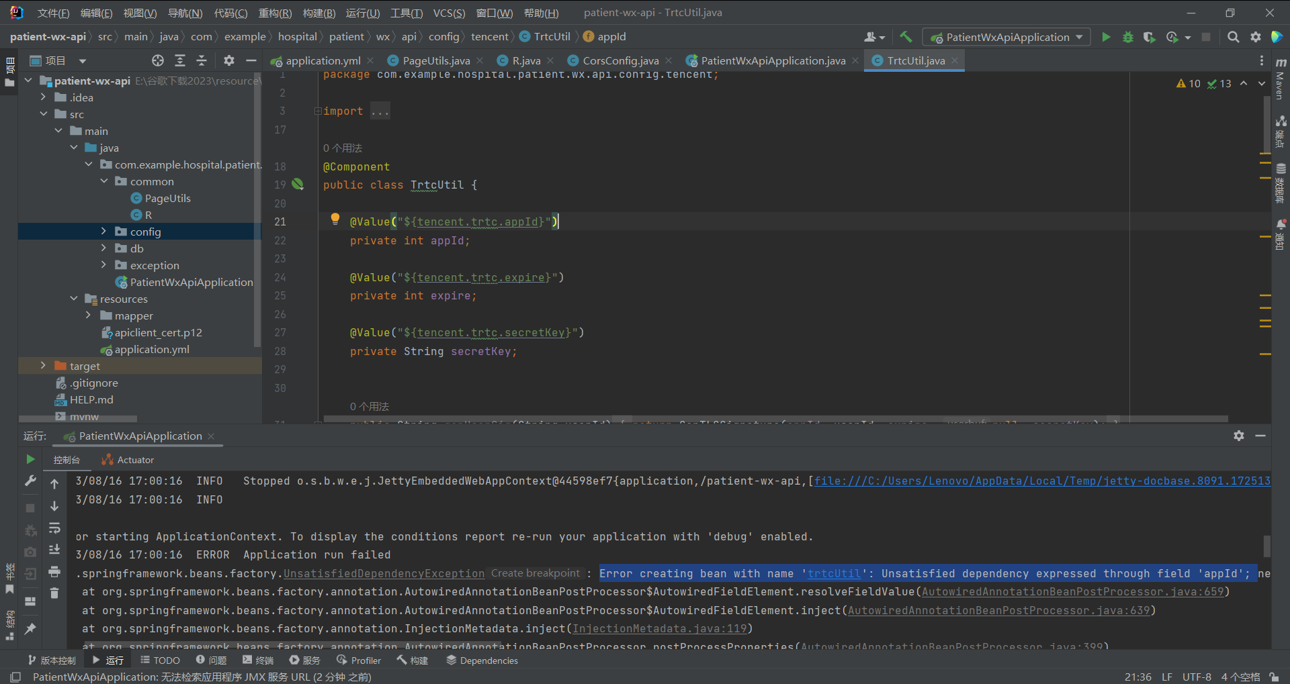Build project with hammer icon

tap(906, 37)
